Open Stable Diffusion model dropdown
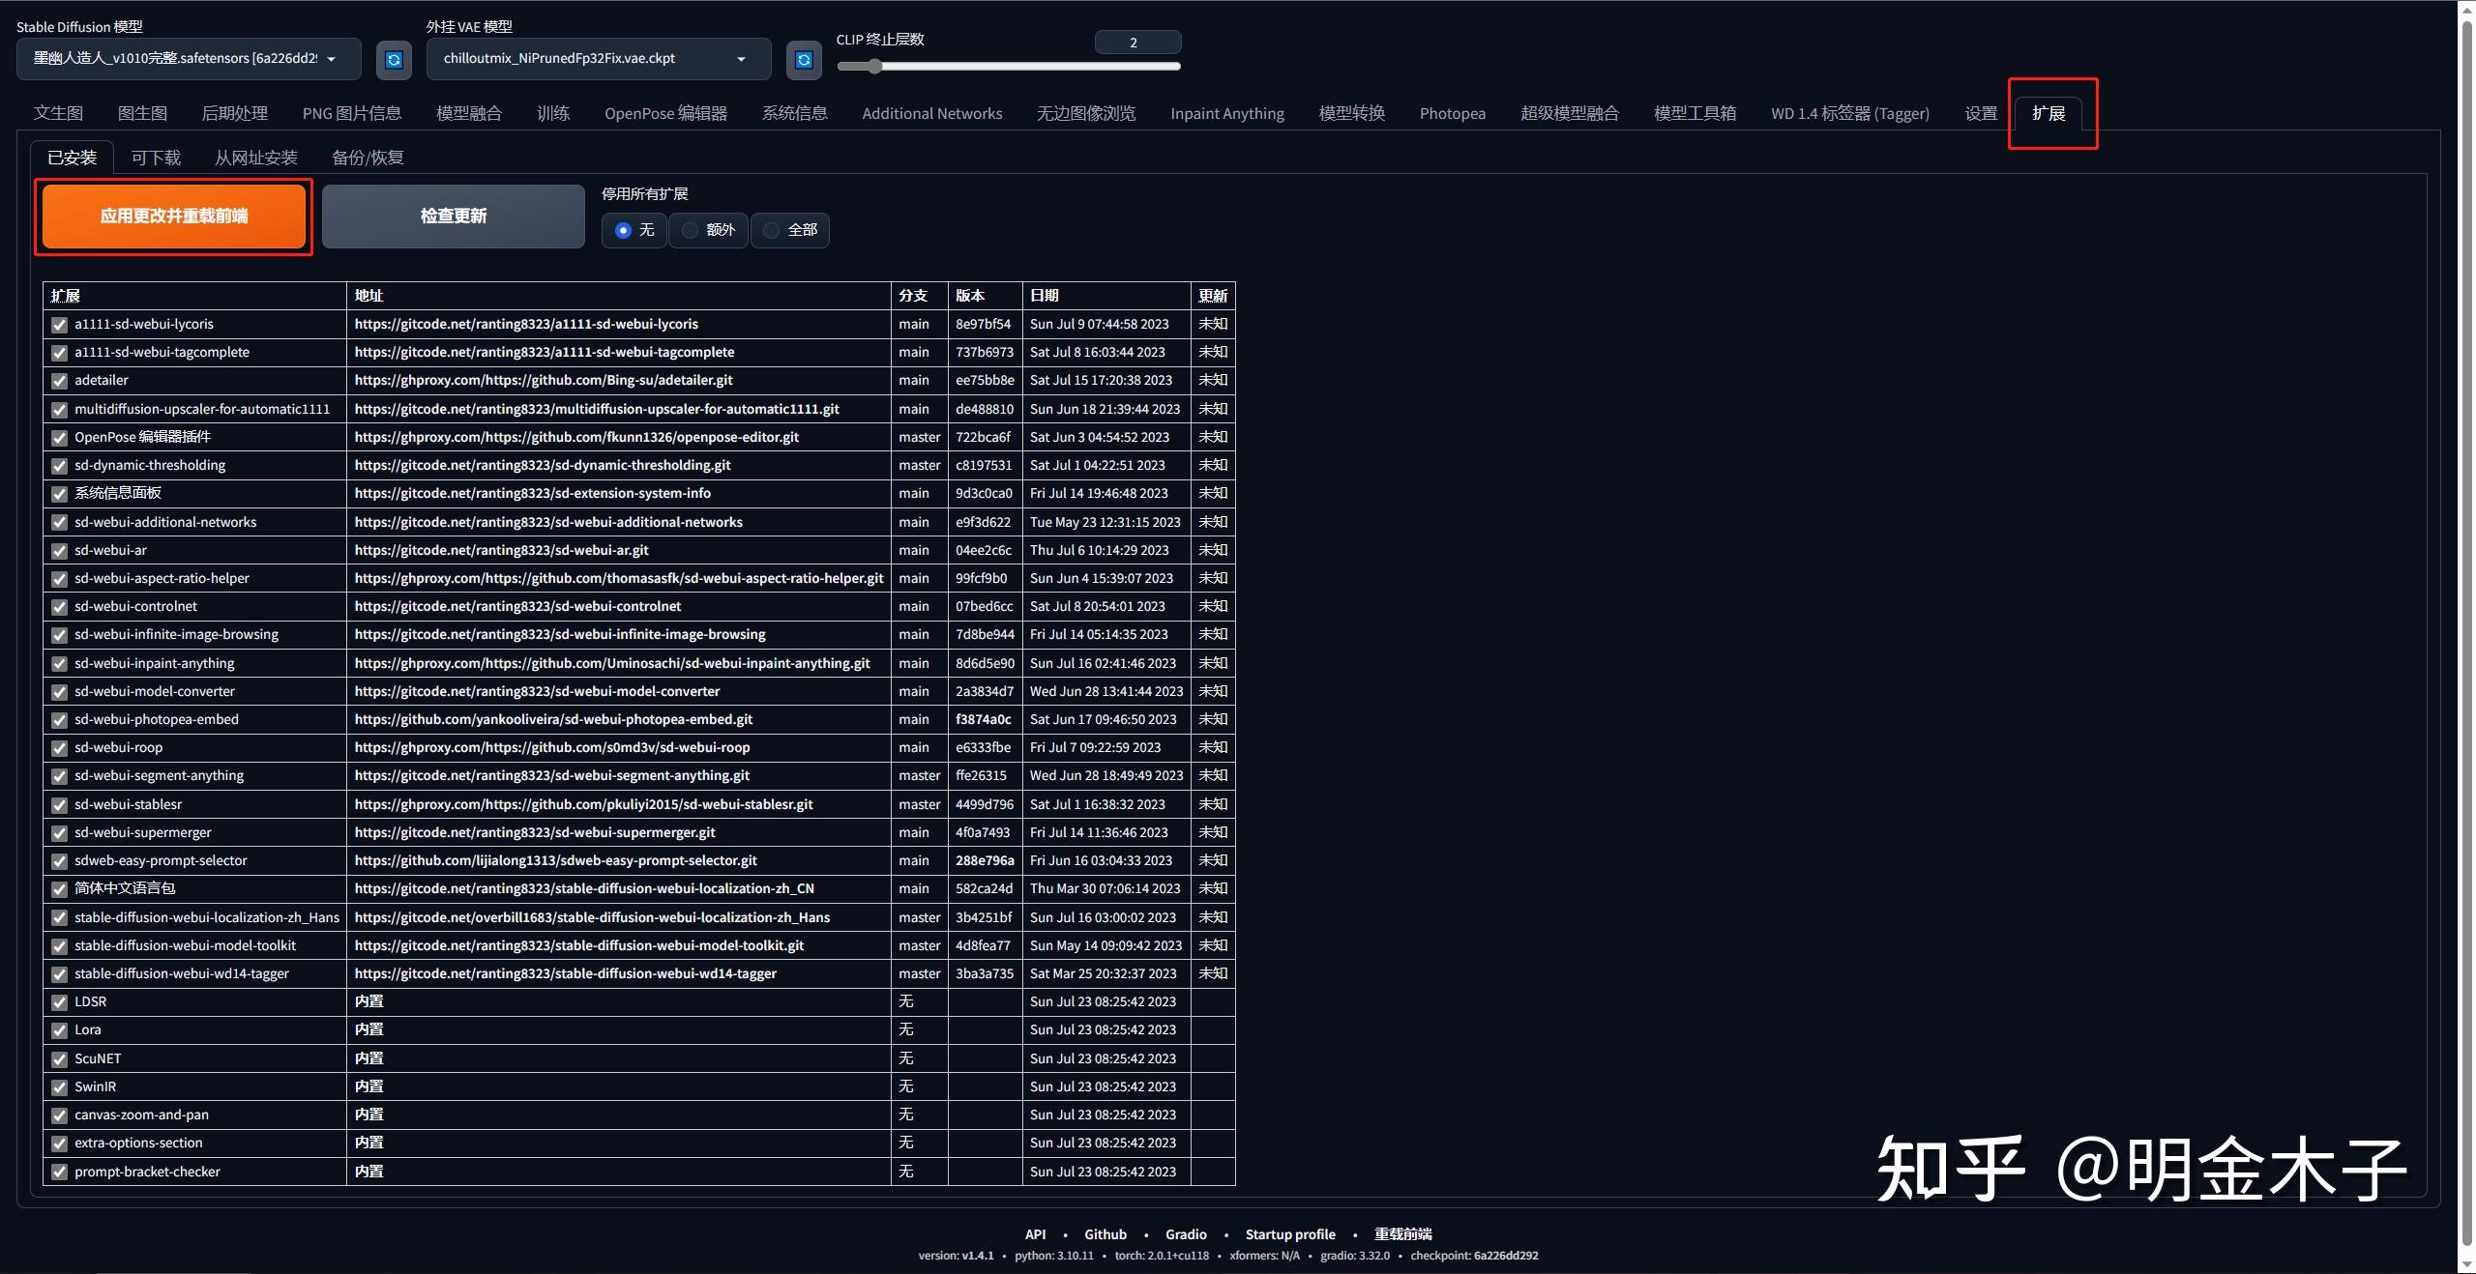2476x1274 pixels. (189, 59)
